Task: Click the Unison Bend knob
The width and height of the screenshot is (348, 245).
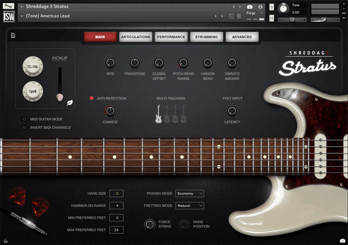Action: [x=208, y=63]
